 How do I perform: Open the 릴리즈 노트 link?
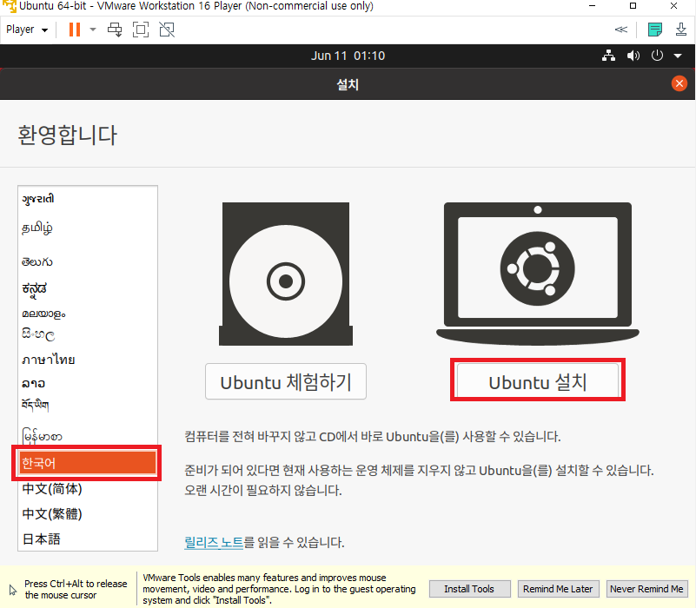pyautogui.click(x=214, y=542)
